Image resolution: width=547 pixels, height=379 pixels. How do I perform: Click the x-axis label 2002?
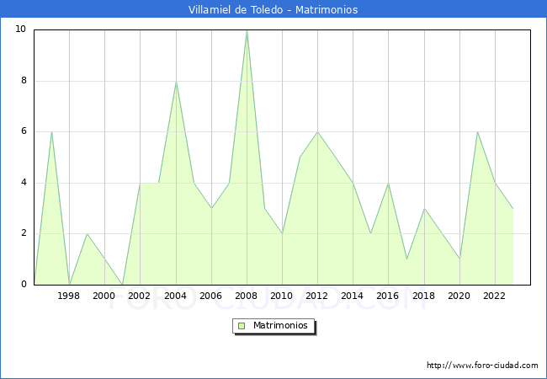139,296
